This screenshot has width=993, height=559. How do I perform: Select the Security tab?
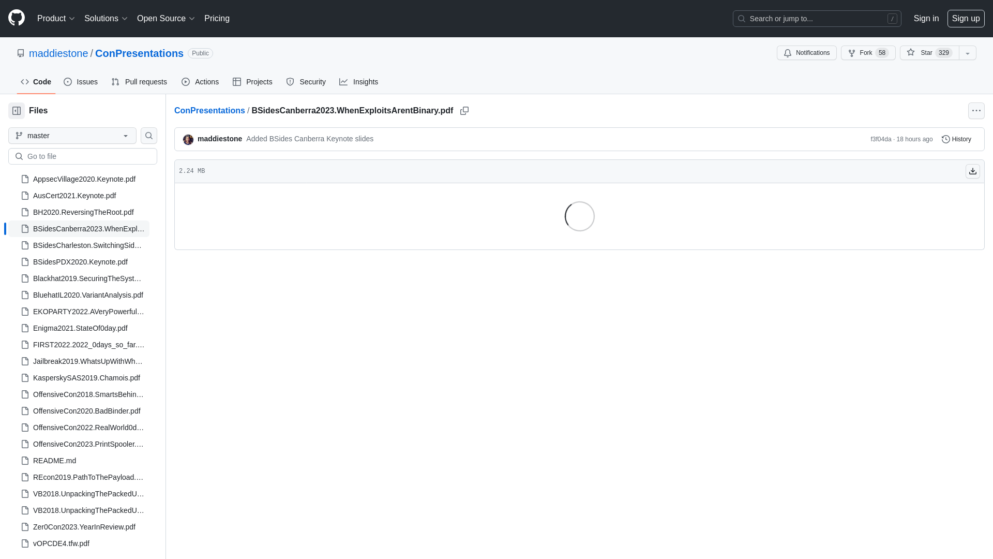tap(306, 81)
